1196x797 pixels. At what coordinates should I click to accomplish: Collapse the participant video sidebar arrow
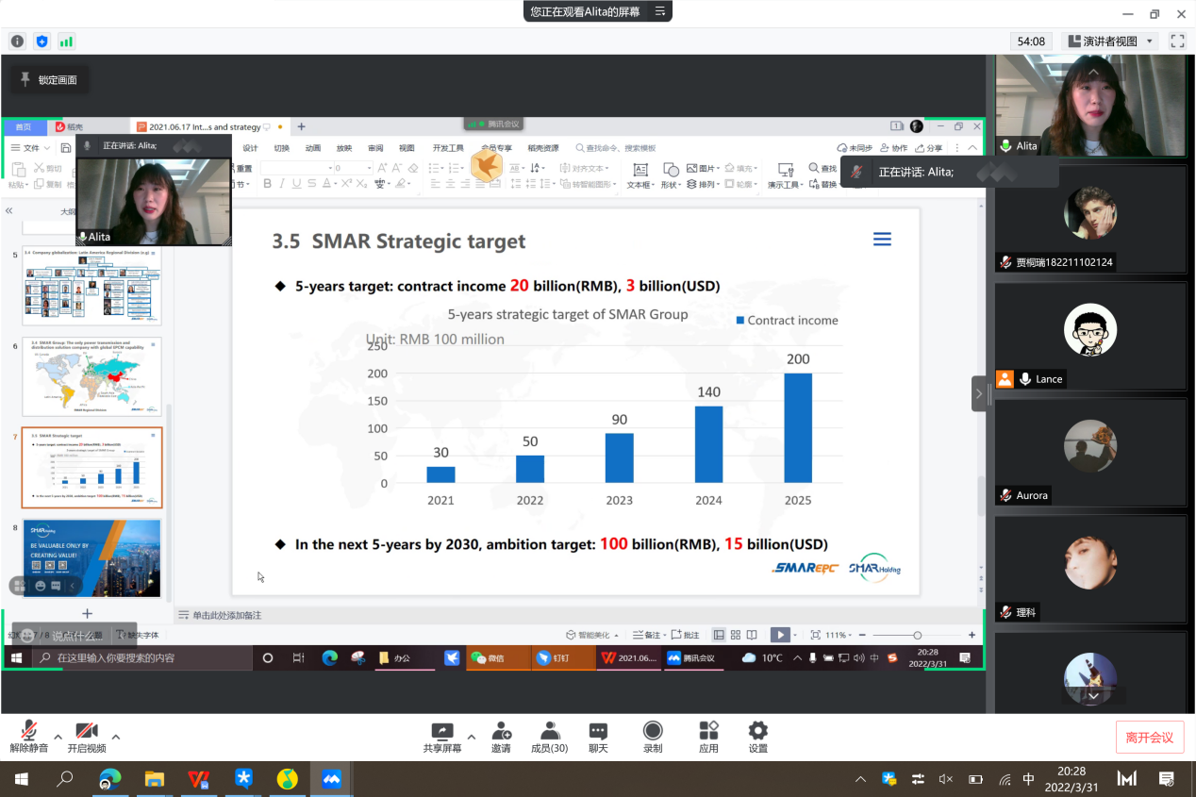[979, 393]
